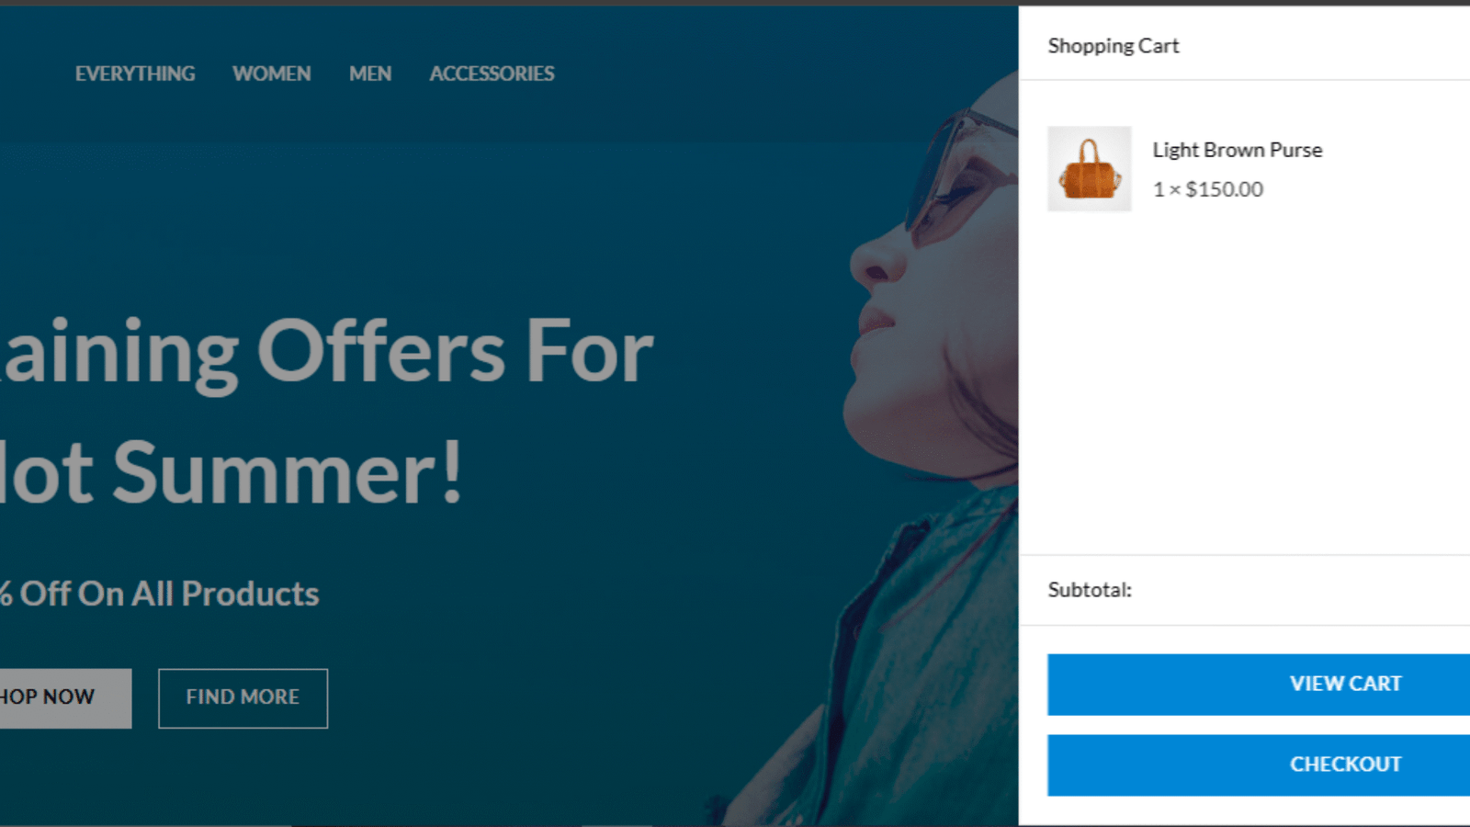1470x827 pixels.
Task: Click the 'Summer!' headline text
Action: tap(288, 472)
